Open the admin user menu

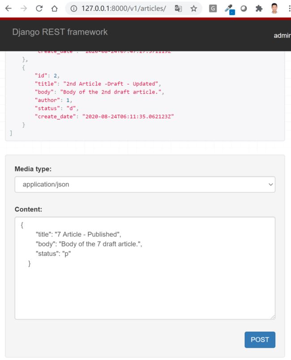click(x=282, y=35)
